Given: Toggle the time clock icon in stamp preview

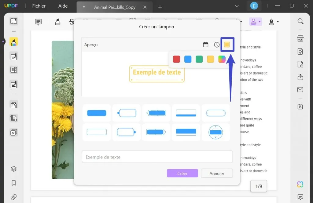Looking at the screenshot, I should 217,45.
